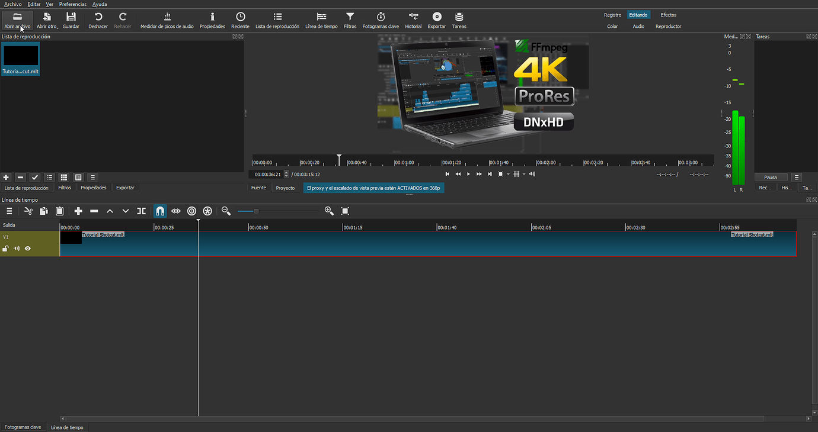
Task: Save project with Guardar icon
Action: (x=71, y=20)
